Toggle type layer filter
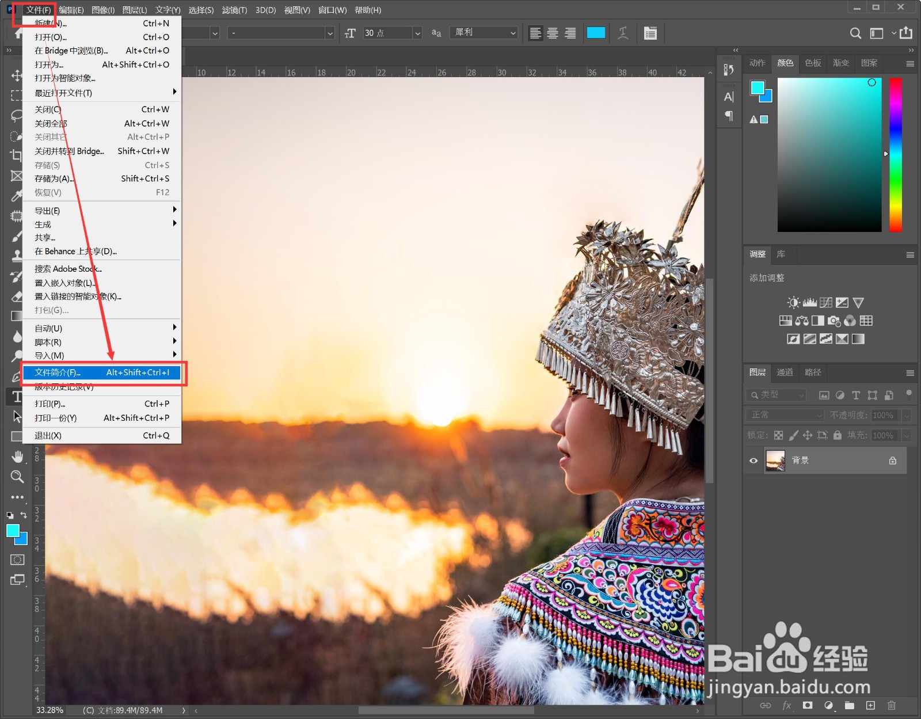This screenshot has height=719, width=921. click(856, 395)
